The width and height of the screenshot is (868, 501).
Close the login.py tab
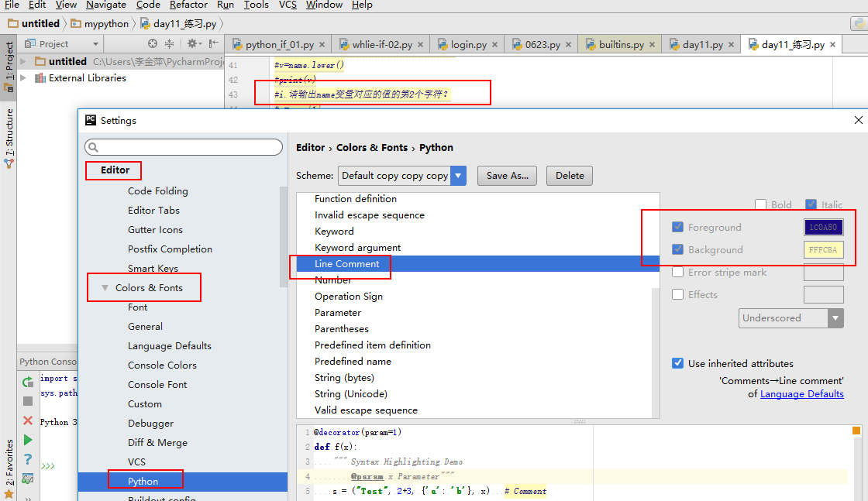494,45
